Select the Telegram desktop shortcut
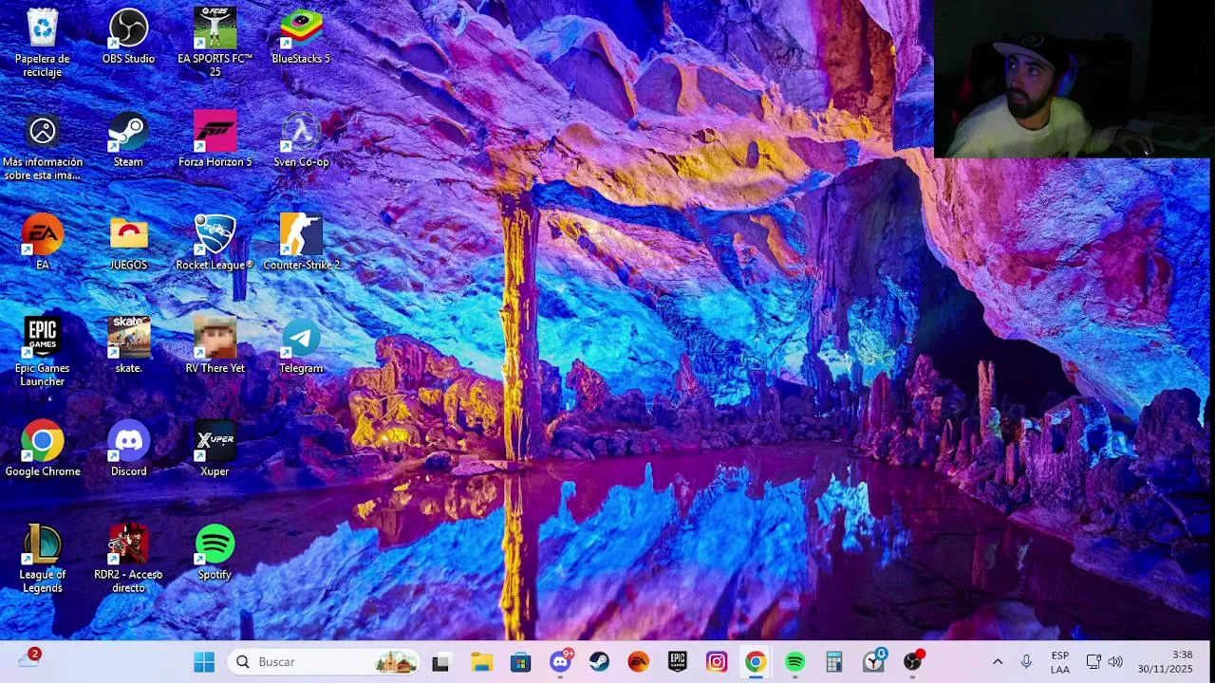 click(301, 346)
